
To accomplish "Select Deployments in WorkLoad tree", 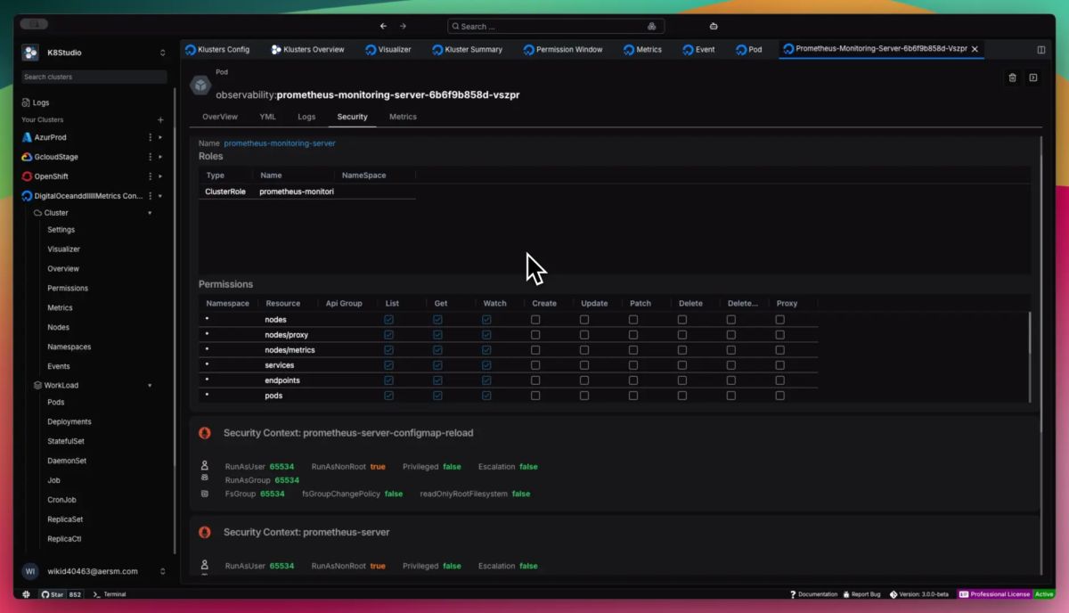I will 69,421.
